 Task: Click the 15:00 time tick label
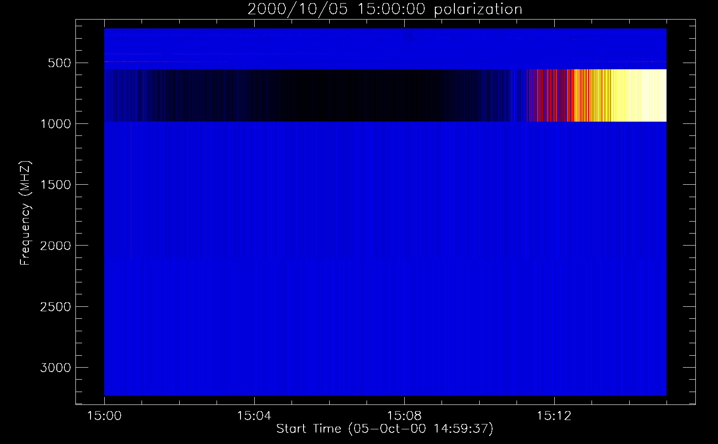pos(104,416)
